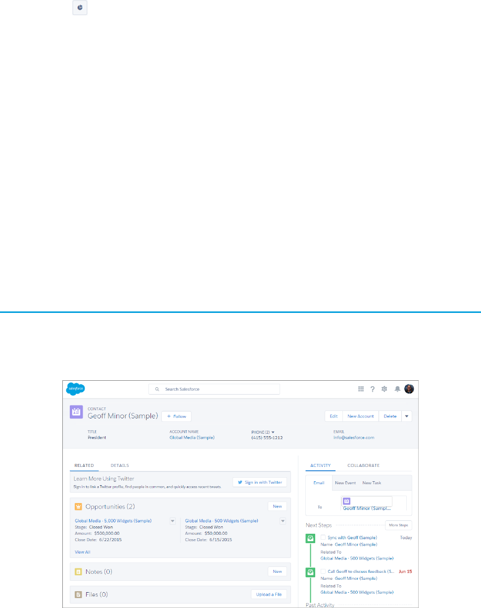Click in the Search Salesforce field
Screen dimensions: 481x608
(x=214, y=389)
